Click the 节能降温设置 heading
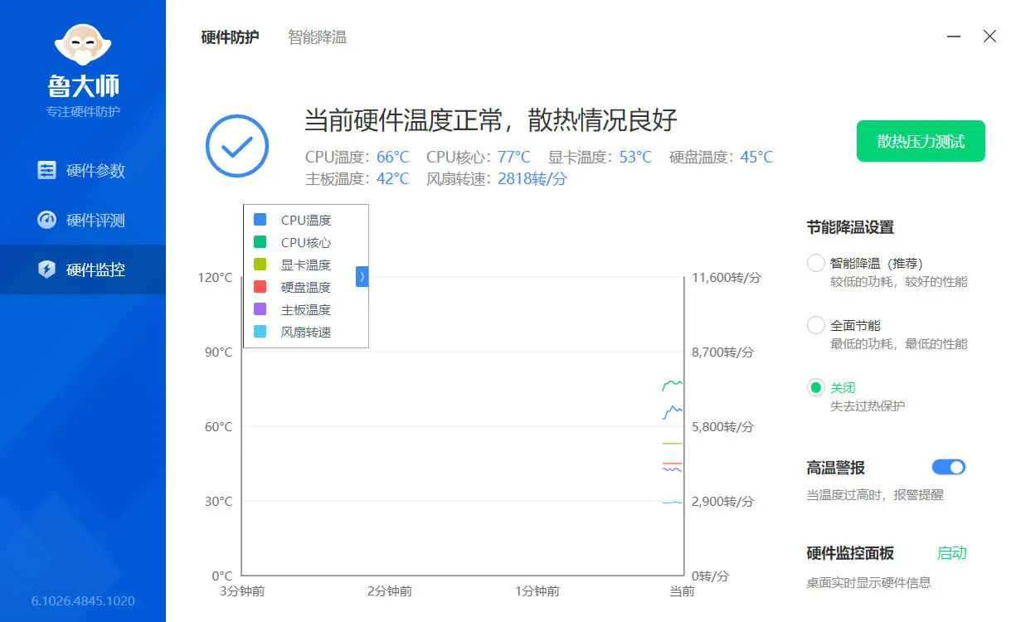This screenshot has height=622, width=1016. (850, 227)
